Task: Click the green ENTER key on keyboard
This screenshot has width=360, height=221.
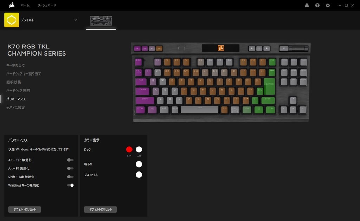Action: point(269,86)
